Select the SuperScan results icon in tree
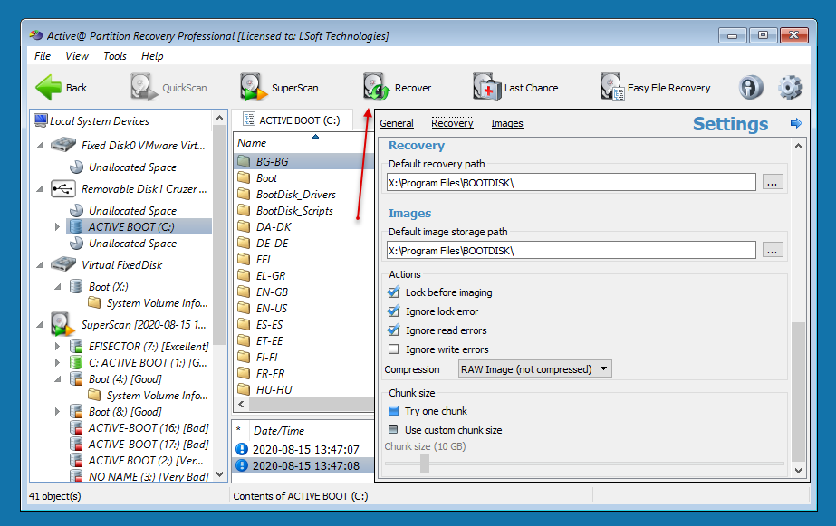The width and height of the screenshot is (836, 526). (x=62, y=324)
